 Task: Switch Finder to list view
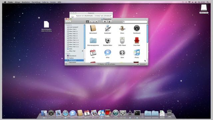(x=91, y=22)
